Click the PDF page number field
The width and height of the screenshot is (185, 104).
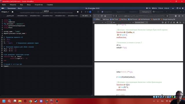point(110,23)
